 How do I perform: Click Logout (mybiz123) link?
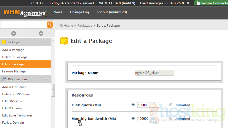(x=112, y=12)
